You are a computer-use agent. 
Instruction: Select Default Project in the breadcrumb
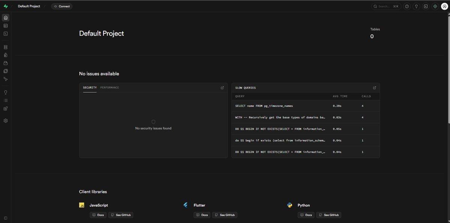[29, 6]
